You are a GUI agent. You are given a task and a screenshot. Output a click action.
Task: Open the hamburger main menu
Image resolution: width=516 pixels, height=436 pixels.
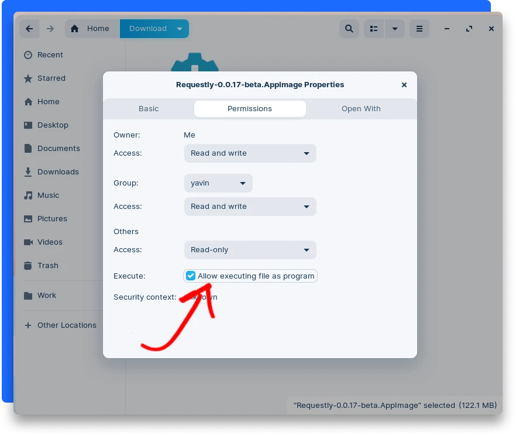pos(419,29)
